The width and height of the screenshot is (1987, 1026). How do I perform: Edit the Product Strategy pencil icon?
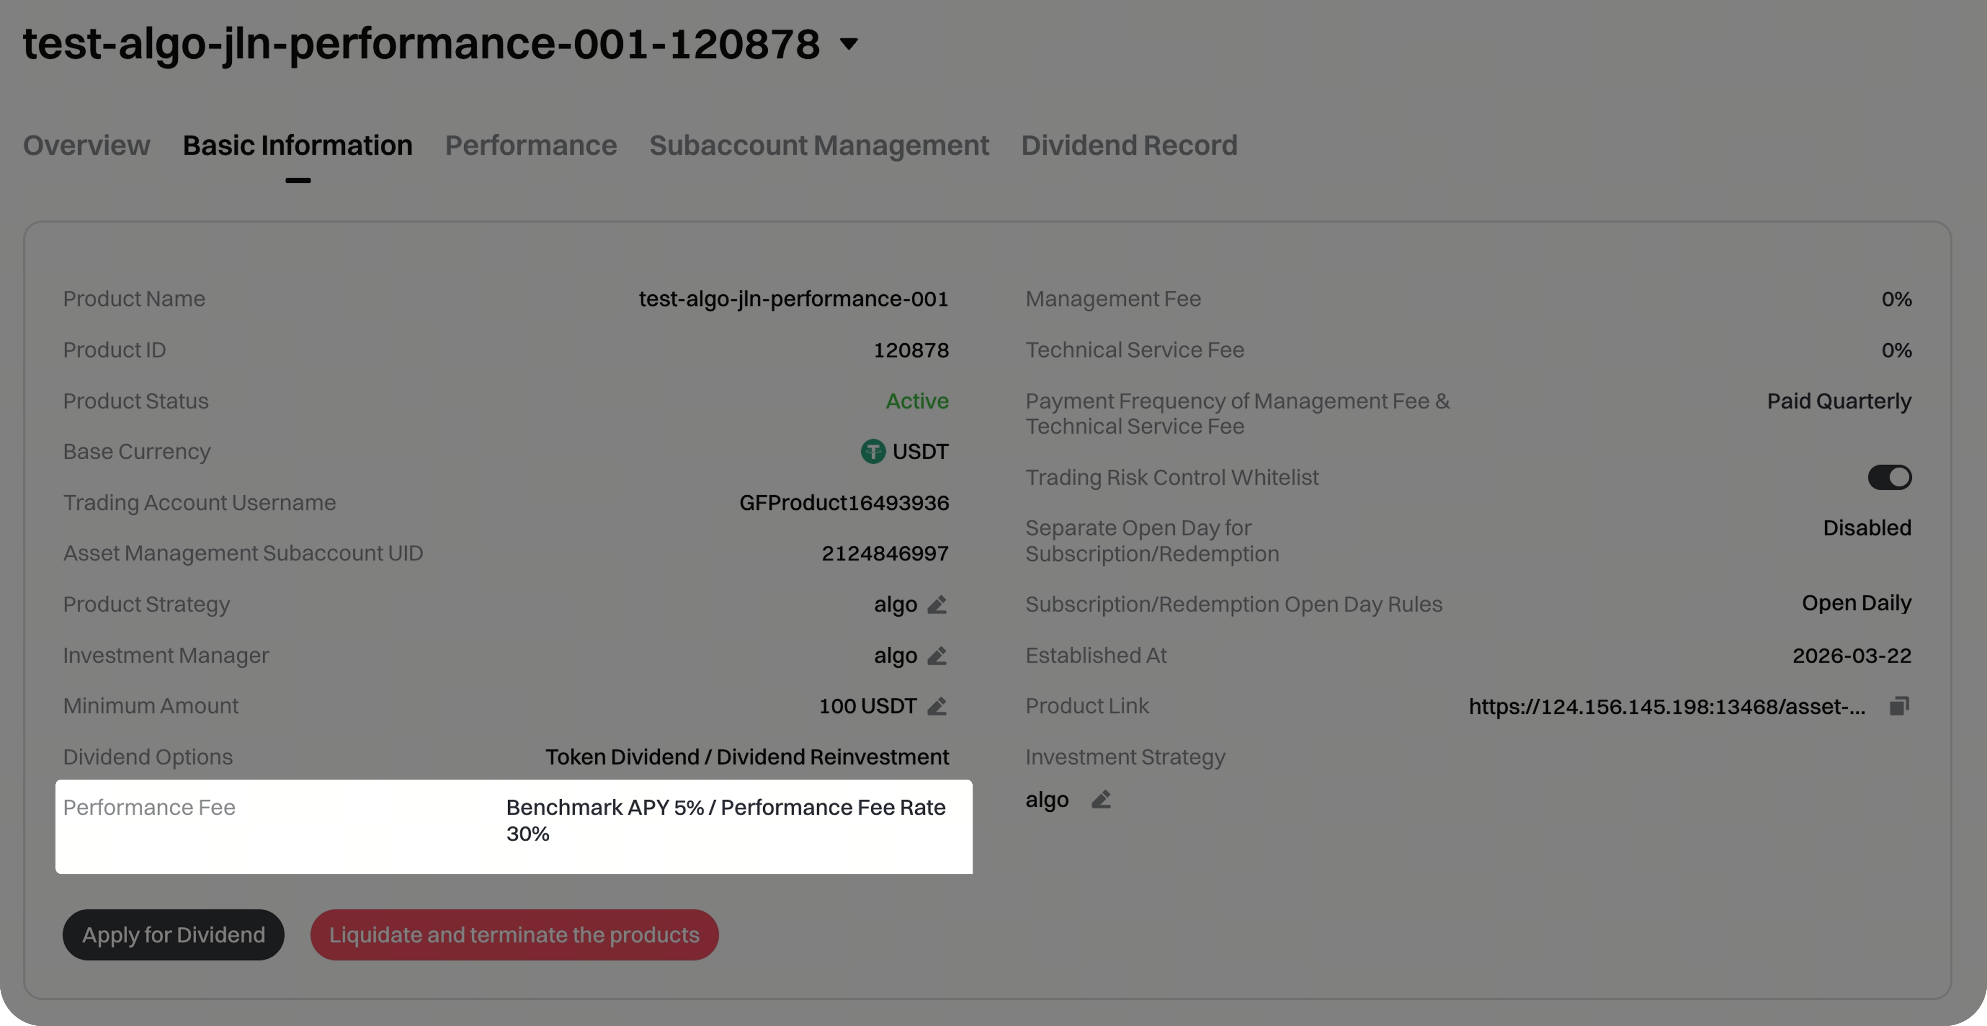pyautogui.click(x=937, y=605)
